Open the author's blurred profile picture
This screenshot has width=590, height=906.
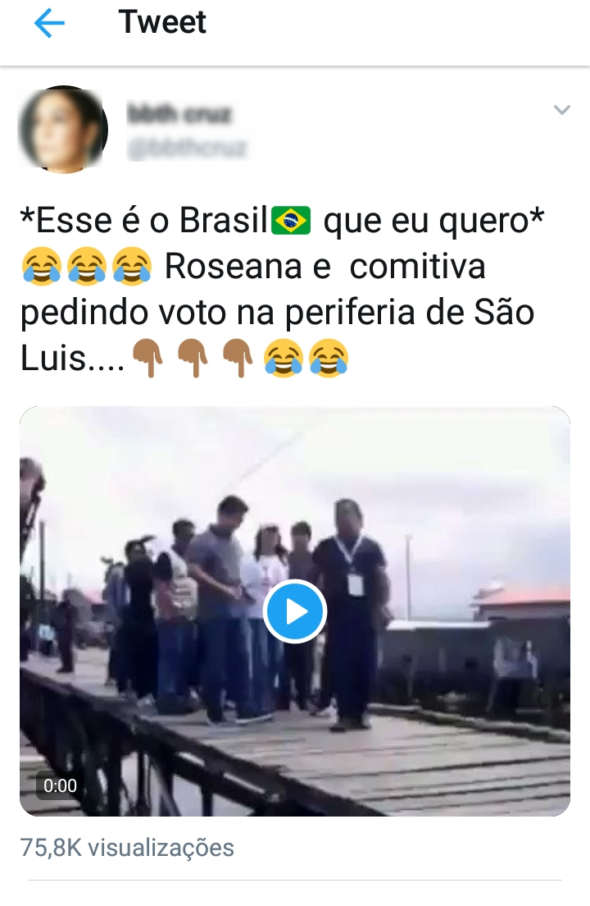63,130
